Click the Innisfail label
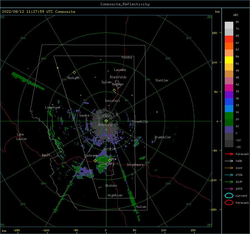The height and width of the screenshot is (234, 250). coord(112,101)
